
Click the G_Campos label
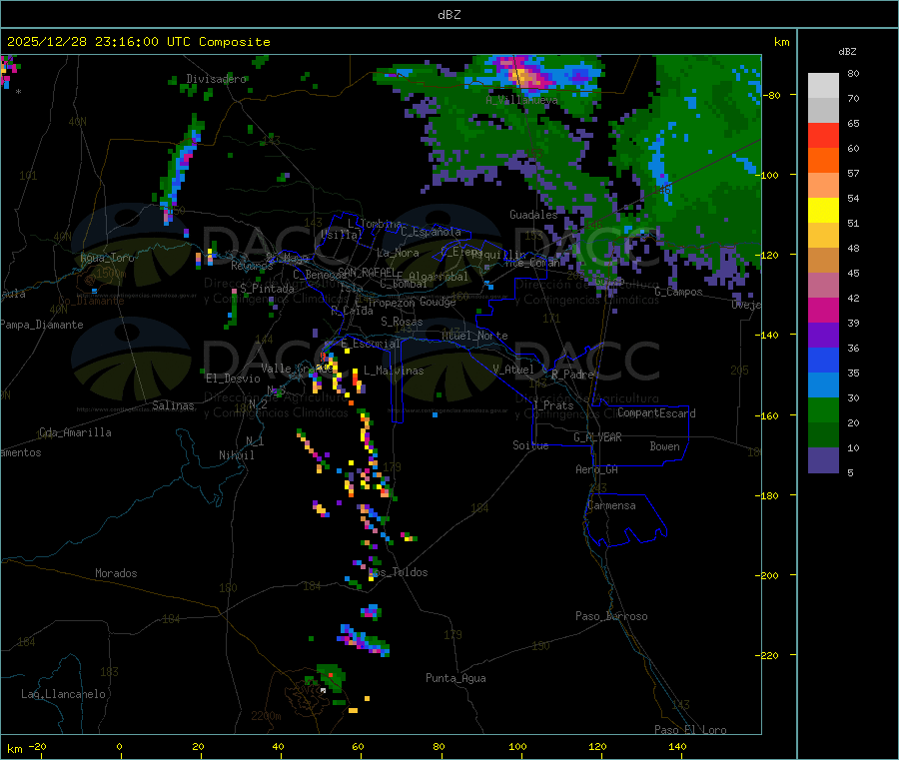click(x=678, y=292)
